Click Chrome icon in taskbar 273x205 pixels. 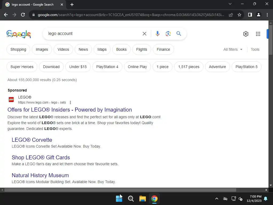(x=154, y=199)
